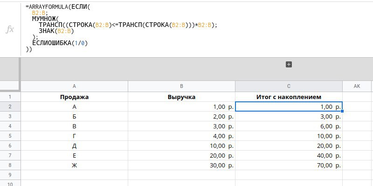Click cumulative cell '40,00 р.'
Viewport: 373px width, 186px height.
[x=289, y=155]
